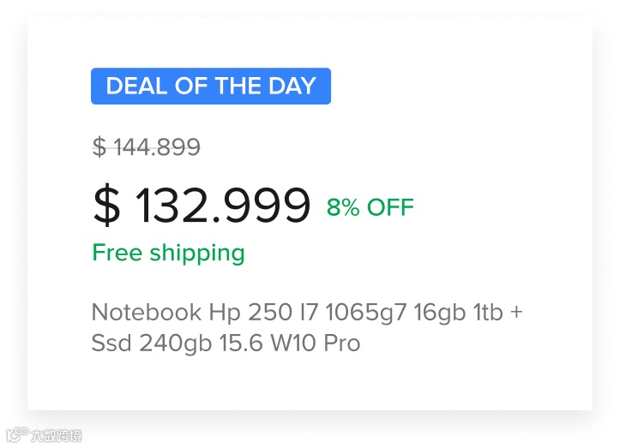Screen dimensions: 620x448
Task: Click the DEAL OF THE DAY badge
Action: click(211, 87)
